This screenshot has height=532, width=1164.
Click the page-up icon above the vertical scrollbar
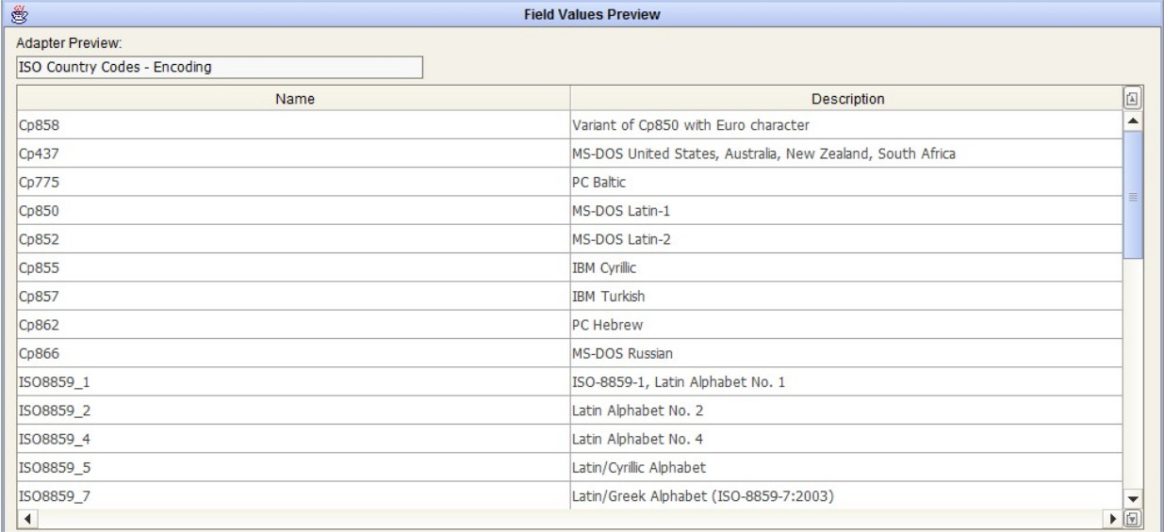pos(1132,98)
